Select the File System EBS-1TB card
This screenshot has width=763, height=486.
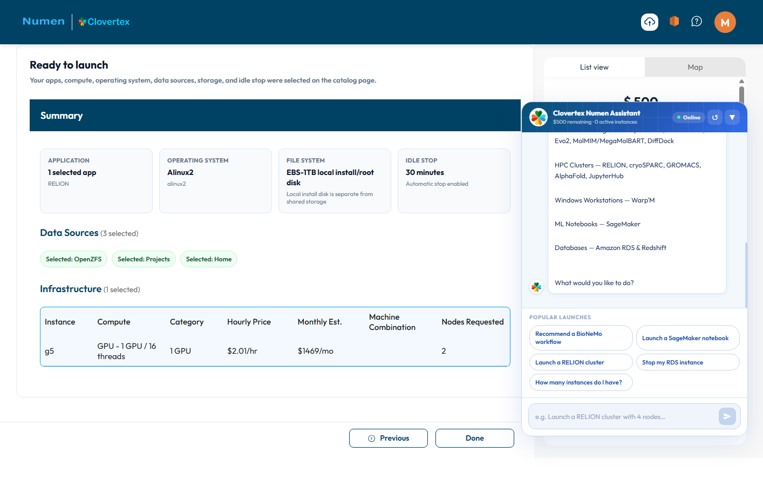335,181
